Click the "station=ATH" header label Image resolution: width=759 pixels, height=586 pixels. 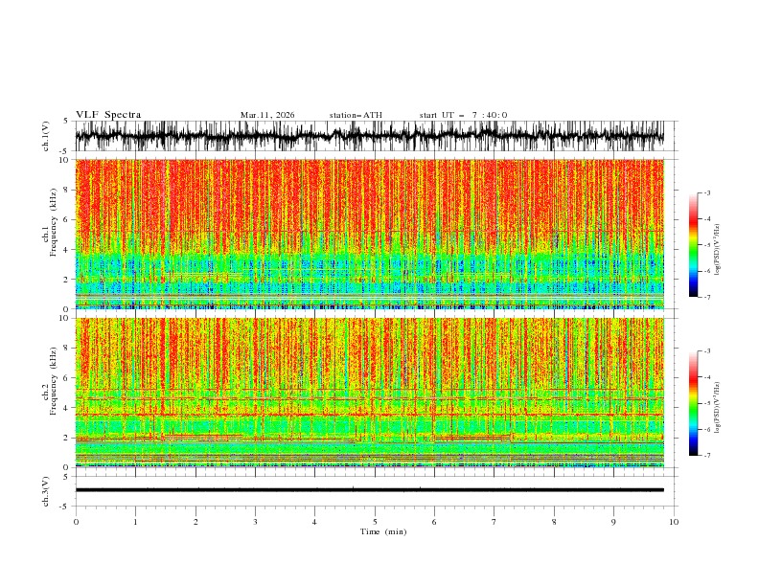(356, 115)
